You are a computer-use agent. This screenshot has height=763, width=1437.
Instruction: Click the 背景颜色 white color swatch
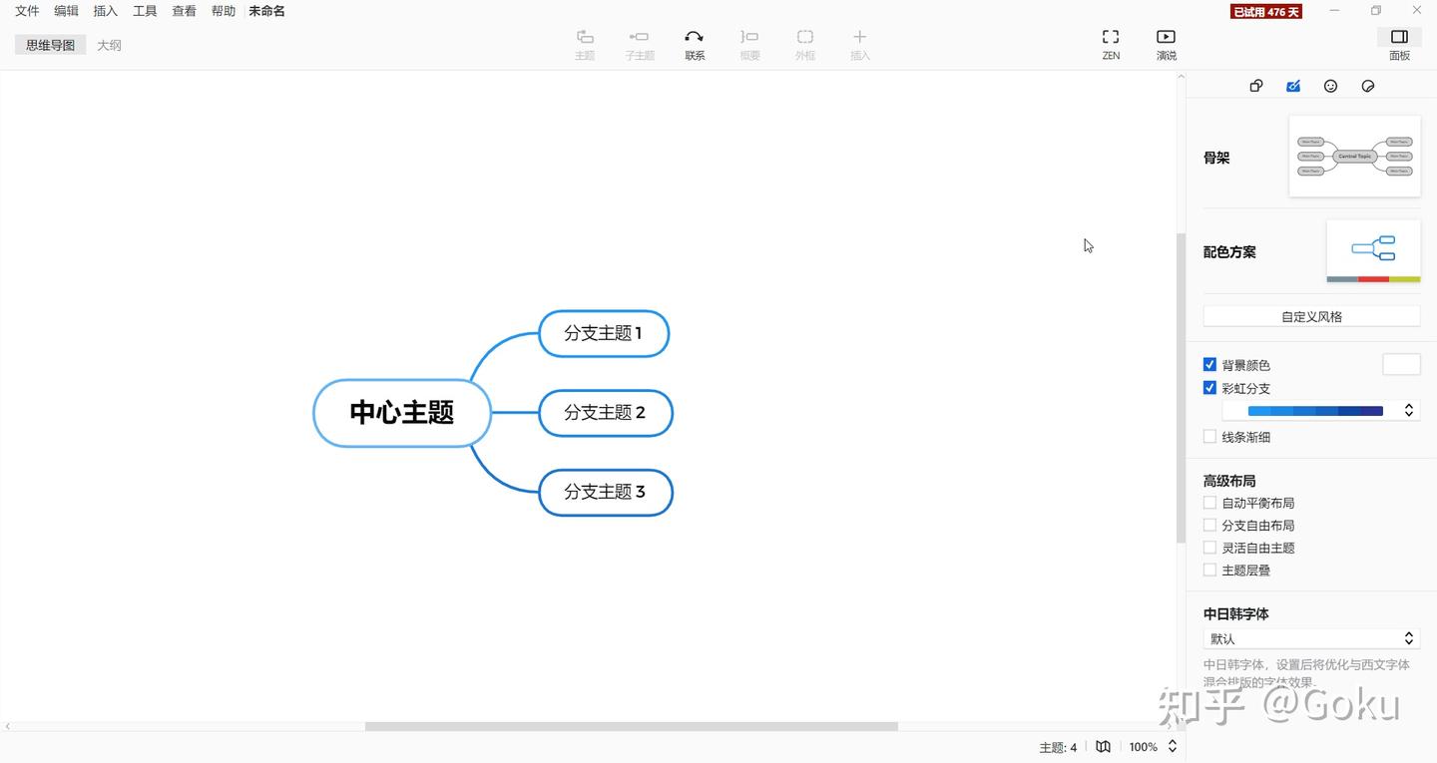point(1401,364)
